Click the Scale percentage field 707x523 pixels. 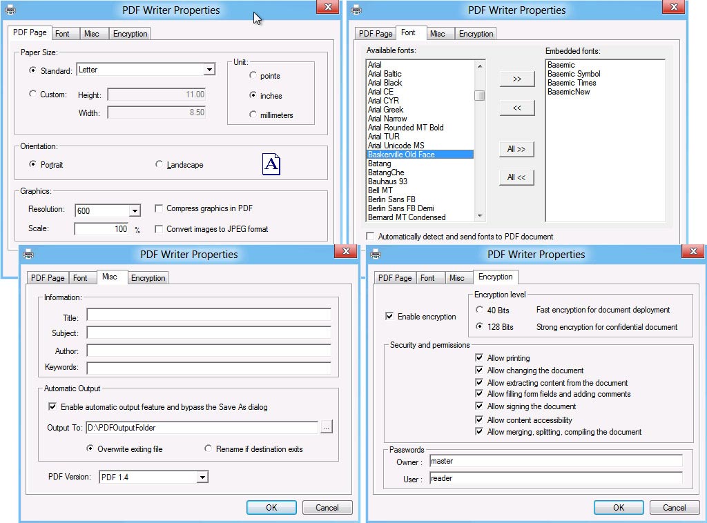tap(101, 229)
